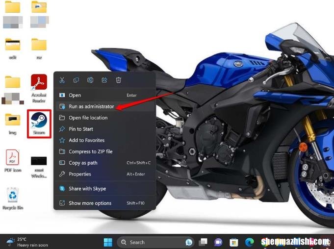
Task: Click the Cut scissors icon in context menu
Action: pyautogui.click(x=62, y=80)
